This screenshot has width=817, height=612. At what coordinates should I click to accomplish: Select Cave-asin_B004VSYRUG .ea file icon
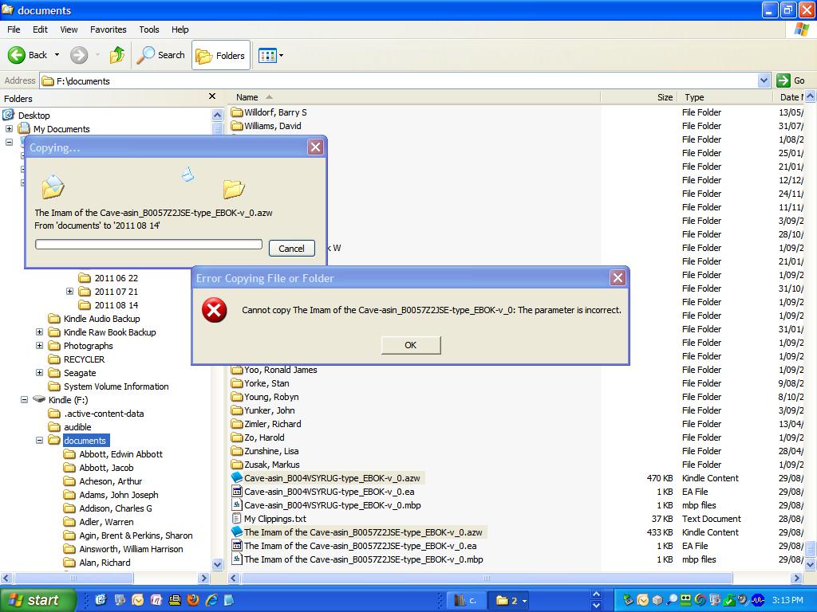click(236, 491)
